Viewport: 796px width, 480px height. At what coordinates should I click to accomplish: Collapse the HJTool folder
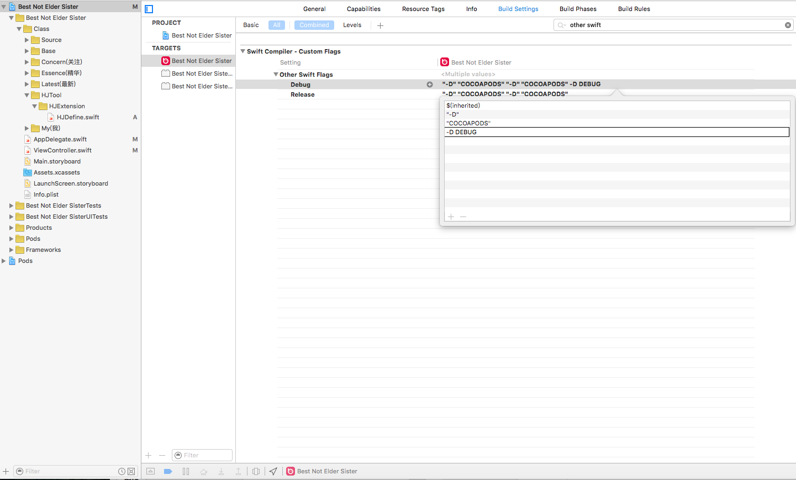[27, 95]
